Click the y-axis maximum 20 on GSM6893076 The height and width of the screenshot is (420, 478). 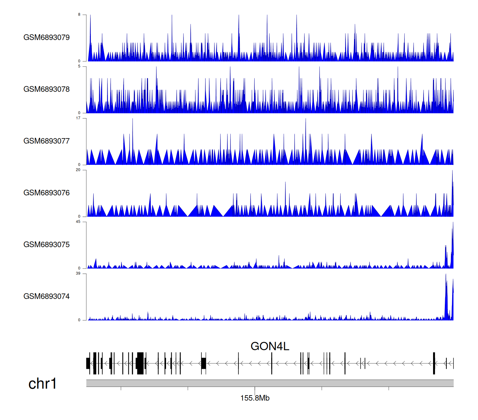(78, 170)
